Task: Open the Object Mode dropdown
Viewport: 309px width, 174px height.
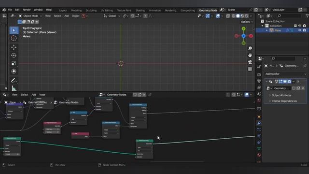Action: (x=30, y=16)
